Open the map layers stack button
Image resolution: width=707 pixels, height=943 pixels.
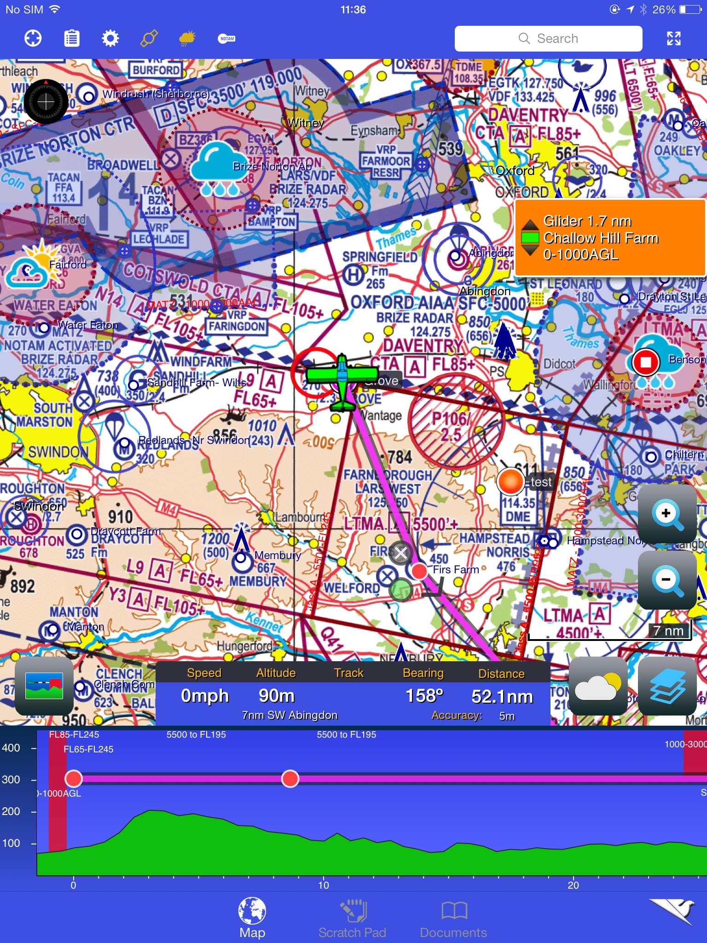pyautogui.click(x=667, y=686)
